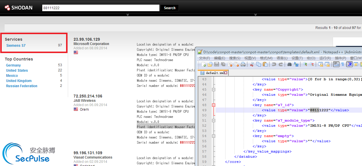The image size is (362, 166).
Task: Click the Shodan search input field
Action: [x=101, y=8]
